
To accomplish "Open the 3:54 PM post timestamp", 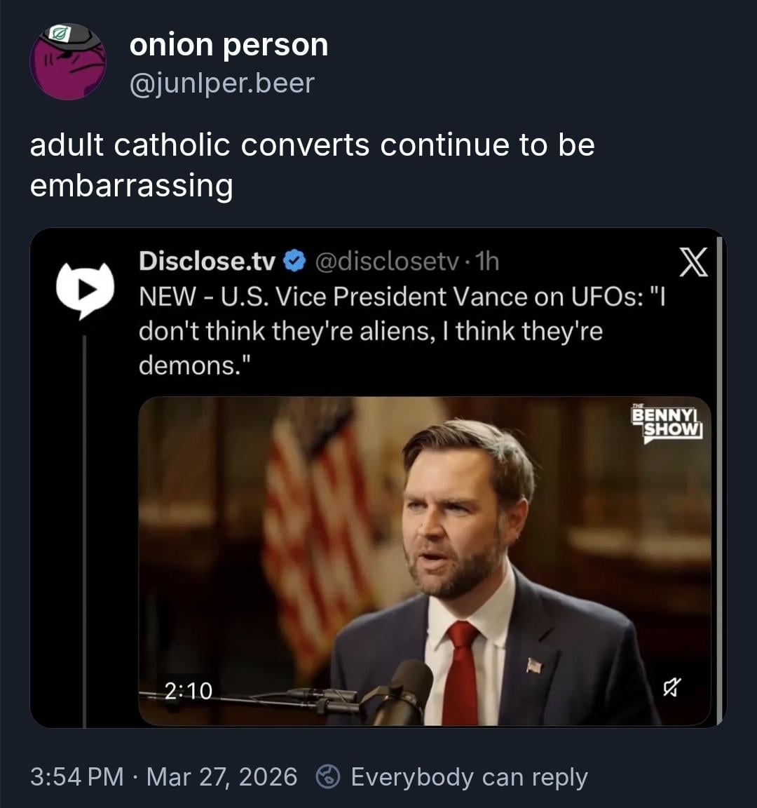I will [76, 777].
